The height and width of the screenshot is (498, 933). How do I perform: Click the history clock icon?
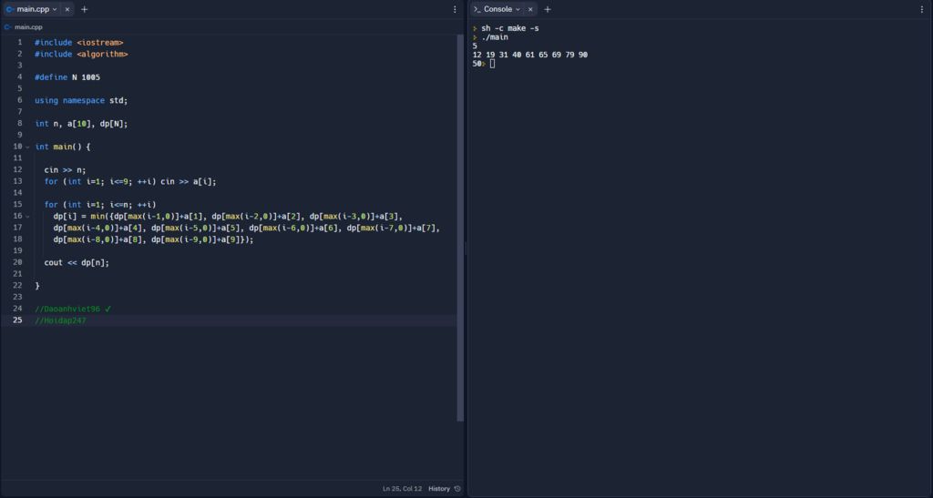pyautogui.click(x=457, y=489)
